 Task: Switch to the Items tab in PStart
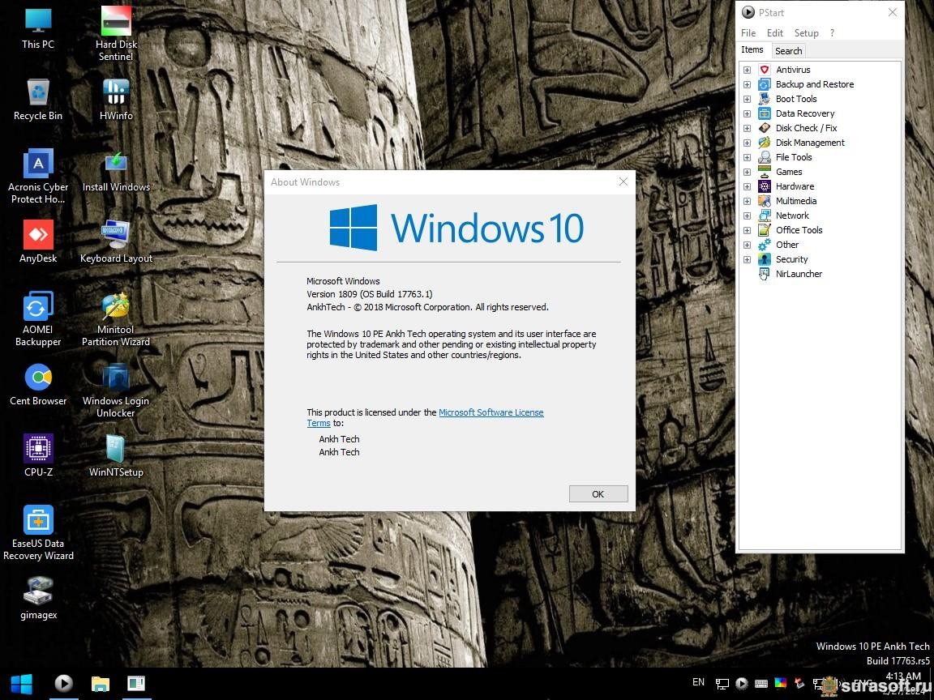752,50
